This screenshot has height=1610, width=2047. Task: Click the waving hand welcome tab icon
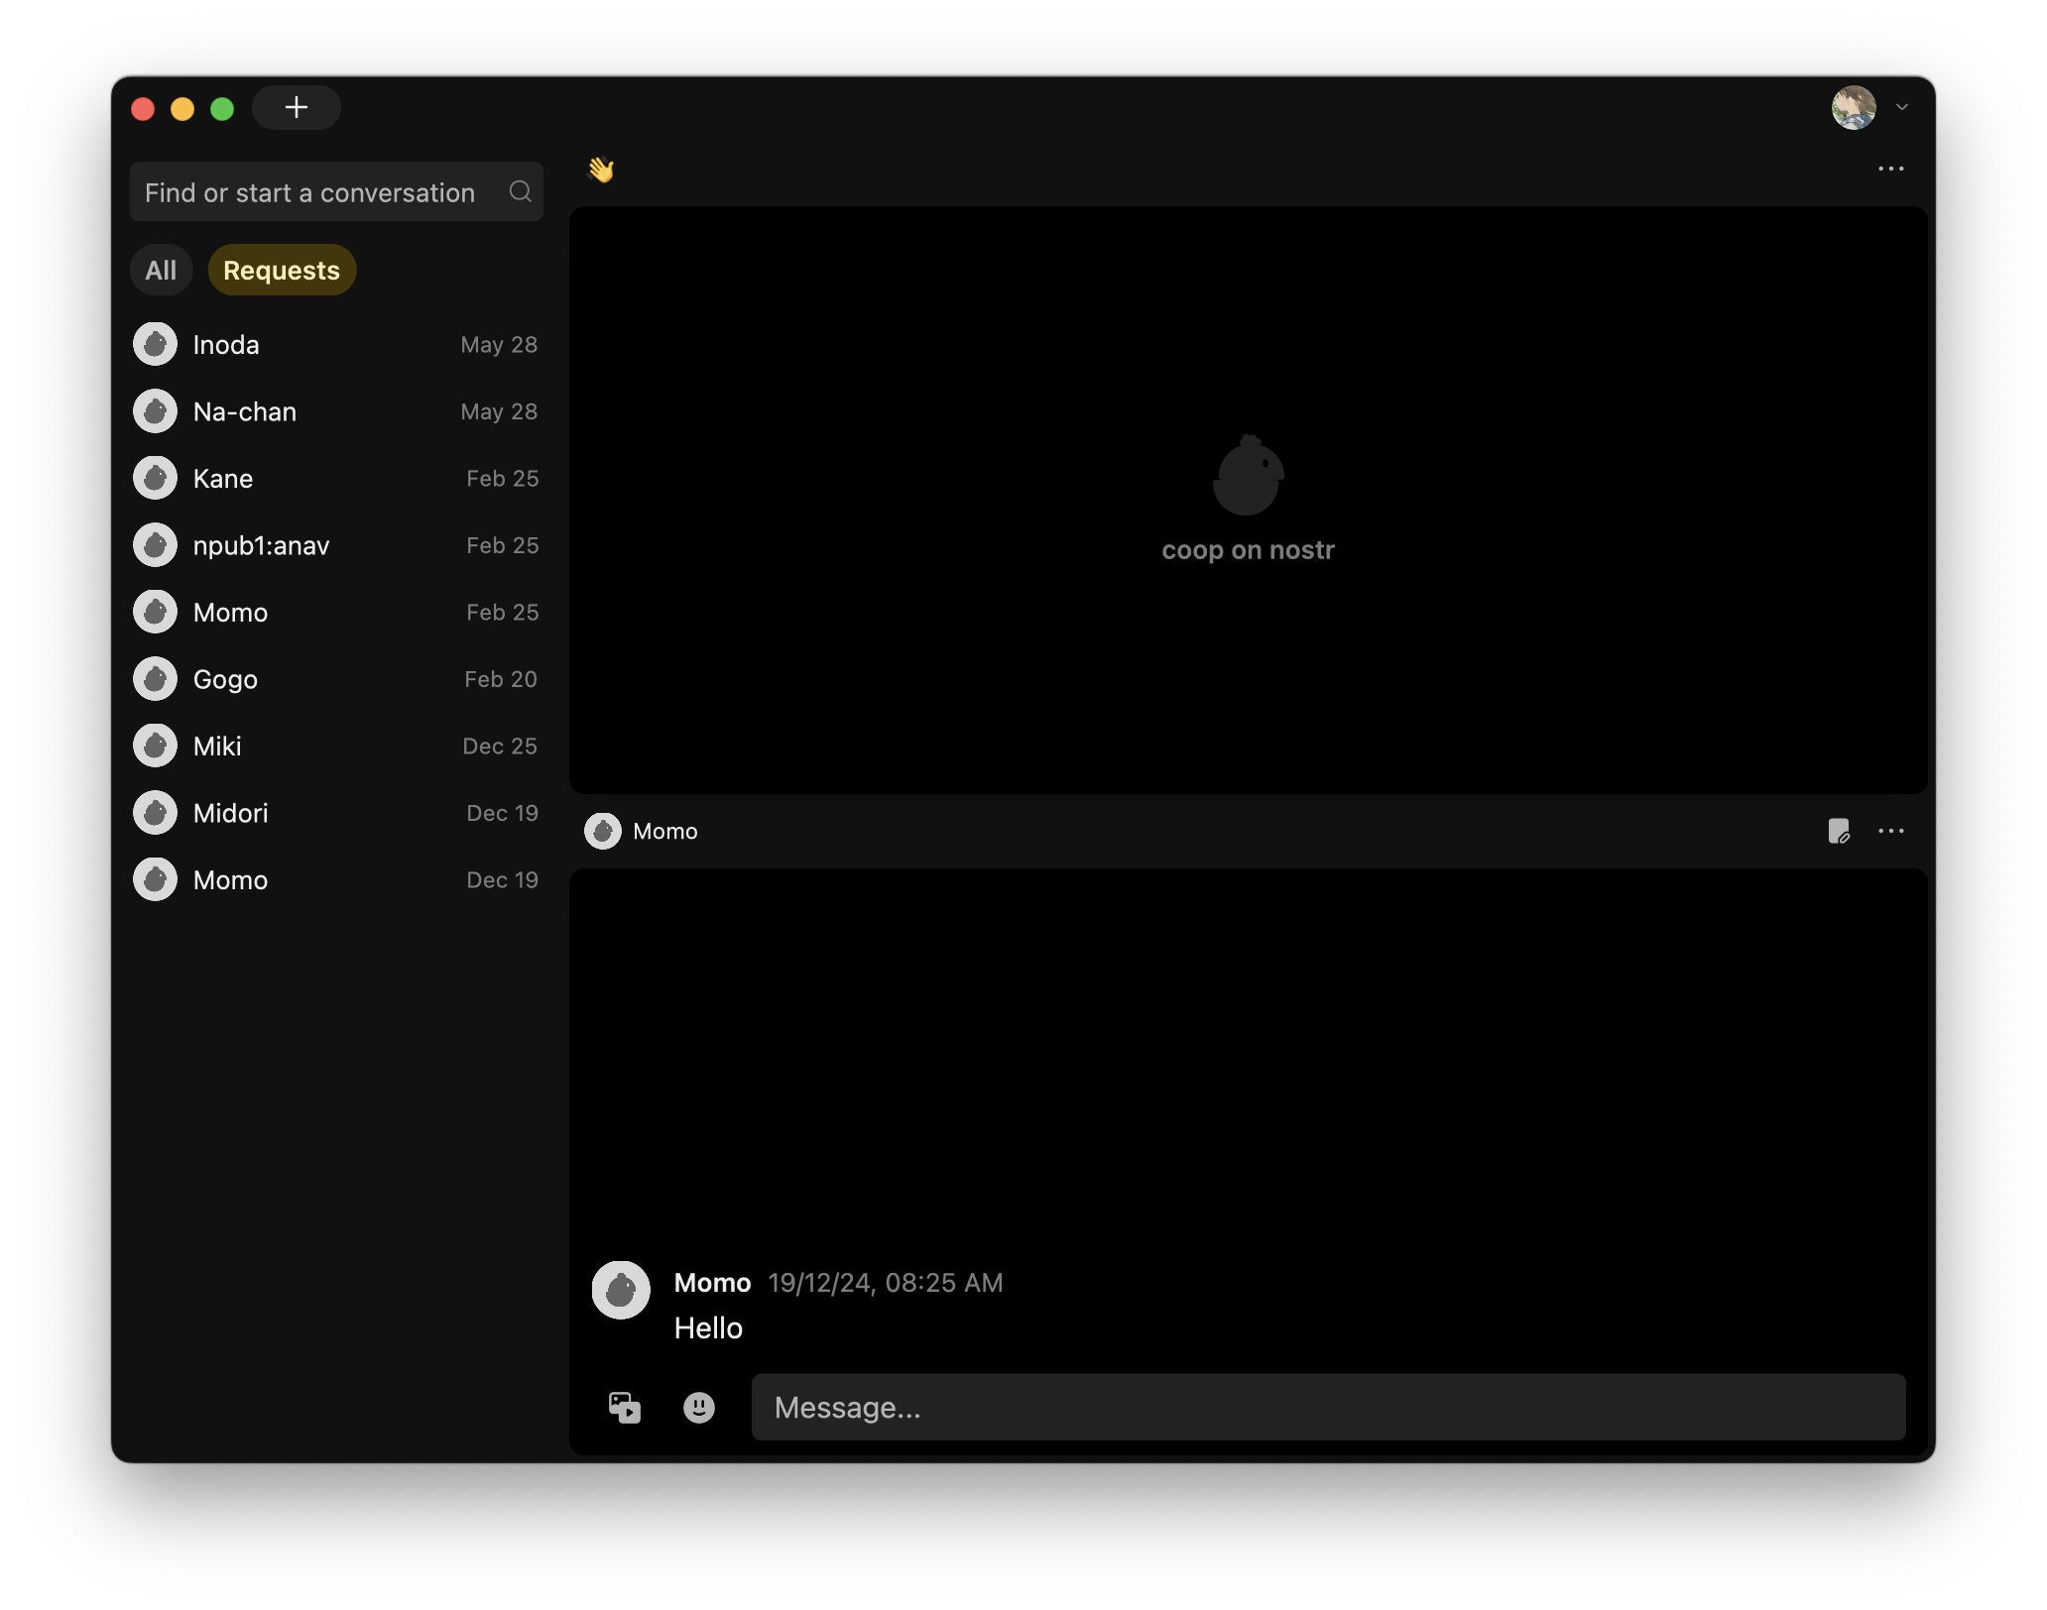(x=601, y=170)
